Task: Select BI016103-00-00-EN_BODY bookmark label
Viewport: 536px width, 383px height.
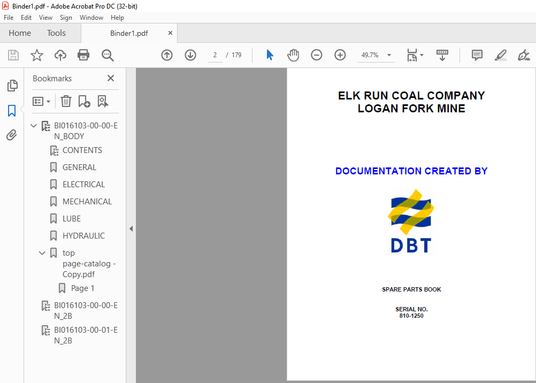Action: pyautogui.click(x=86, y=131)
